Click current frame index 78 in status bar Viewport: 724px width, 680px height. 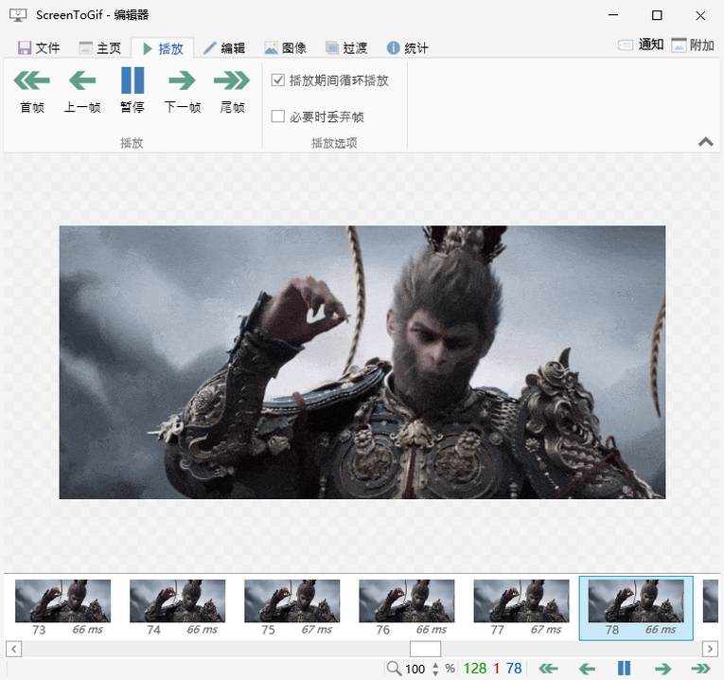click(514, 669)
